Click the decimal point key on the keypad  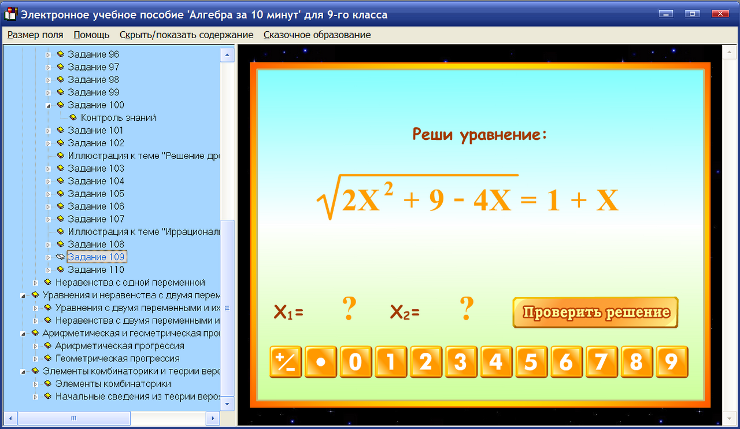point(320,362)
